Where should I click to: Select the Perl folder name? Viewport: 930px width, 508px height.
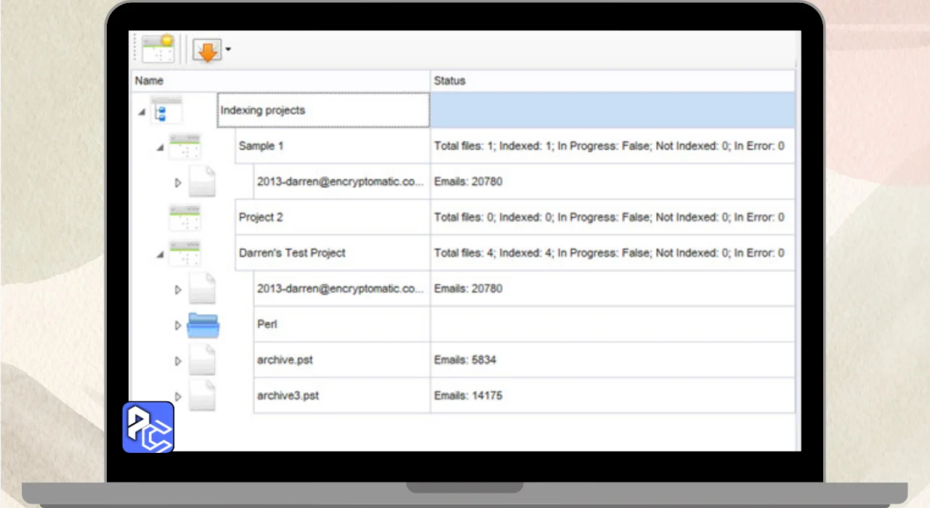point(267,324)
